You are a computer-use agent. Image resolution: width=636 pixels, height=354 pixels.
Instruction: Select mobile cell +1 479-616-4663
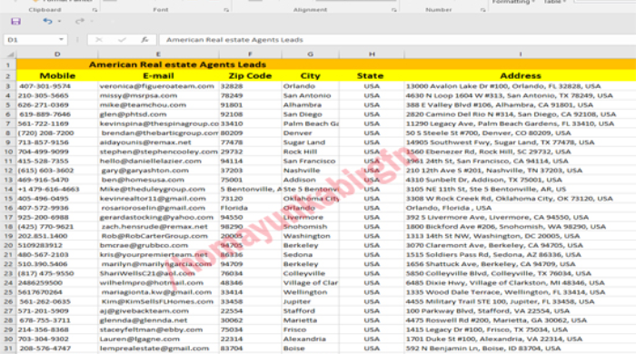point(57,189)
